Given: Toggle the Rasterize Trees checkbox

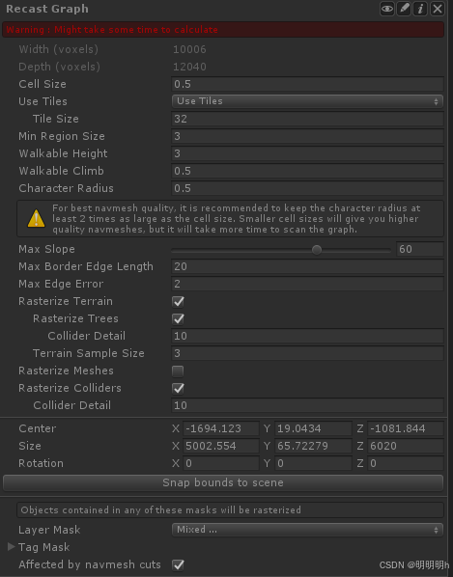Looking at the screenshot, I should [178, 318].
